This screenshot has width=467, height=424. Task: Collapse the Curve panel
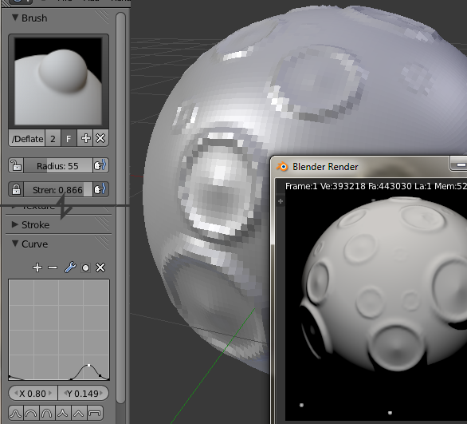coord(15,244)
